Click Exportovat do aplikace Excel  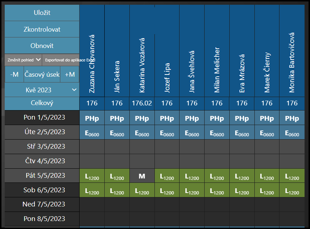pyautogui.click(x=61, y=60)
